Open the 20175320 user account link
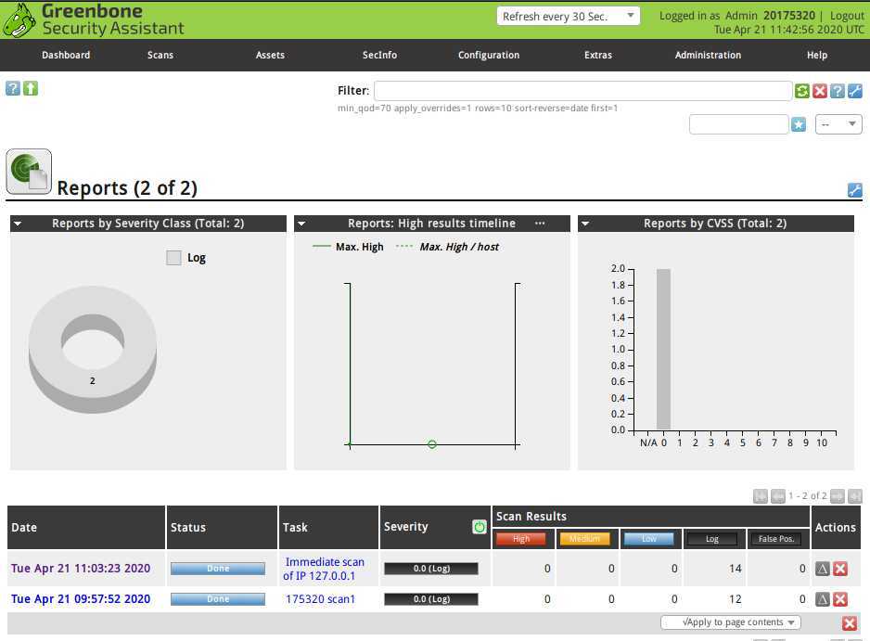 tap(789, 16)
